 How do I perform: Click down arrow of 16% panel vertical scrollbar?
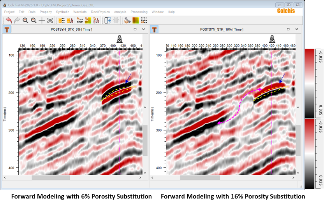pos(298,173)
